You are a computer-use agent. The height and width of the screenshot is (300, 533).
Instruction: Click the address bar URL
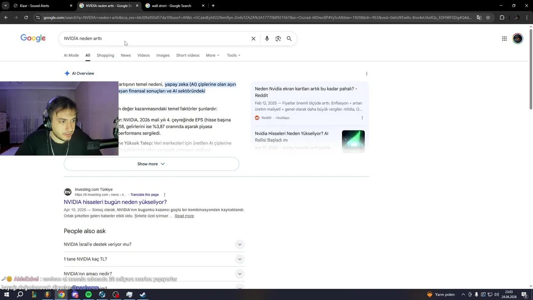click(257, 17)
